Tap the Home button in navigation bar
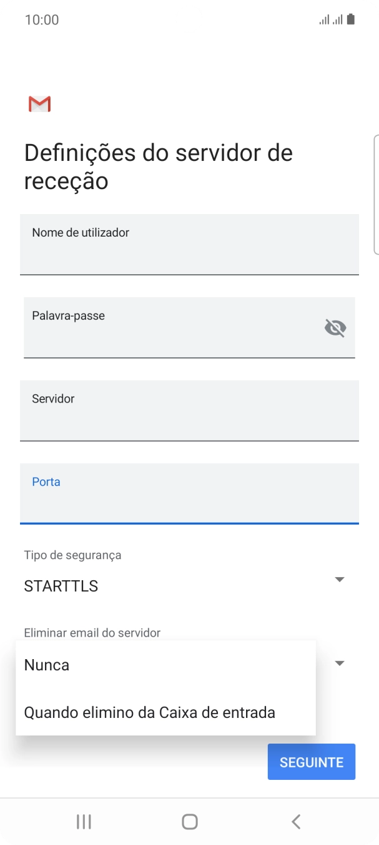Viewport: 379px width, 845px height. [189, 821]
